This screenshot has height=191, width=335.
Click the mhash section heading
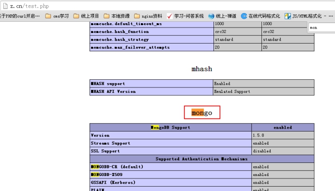pyautogui.click(x=202, y=69)
